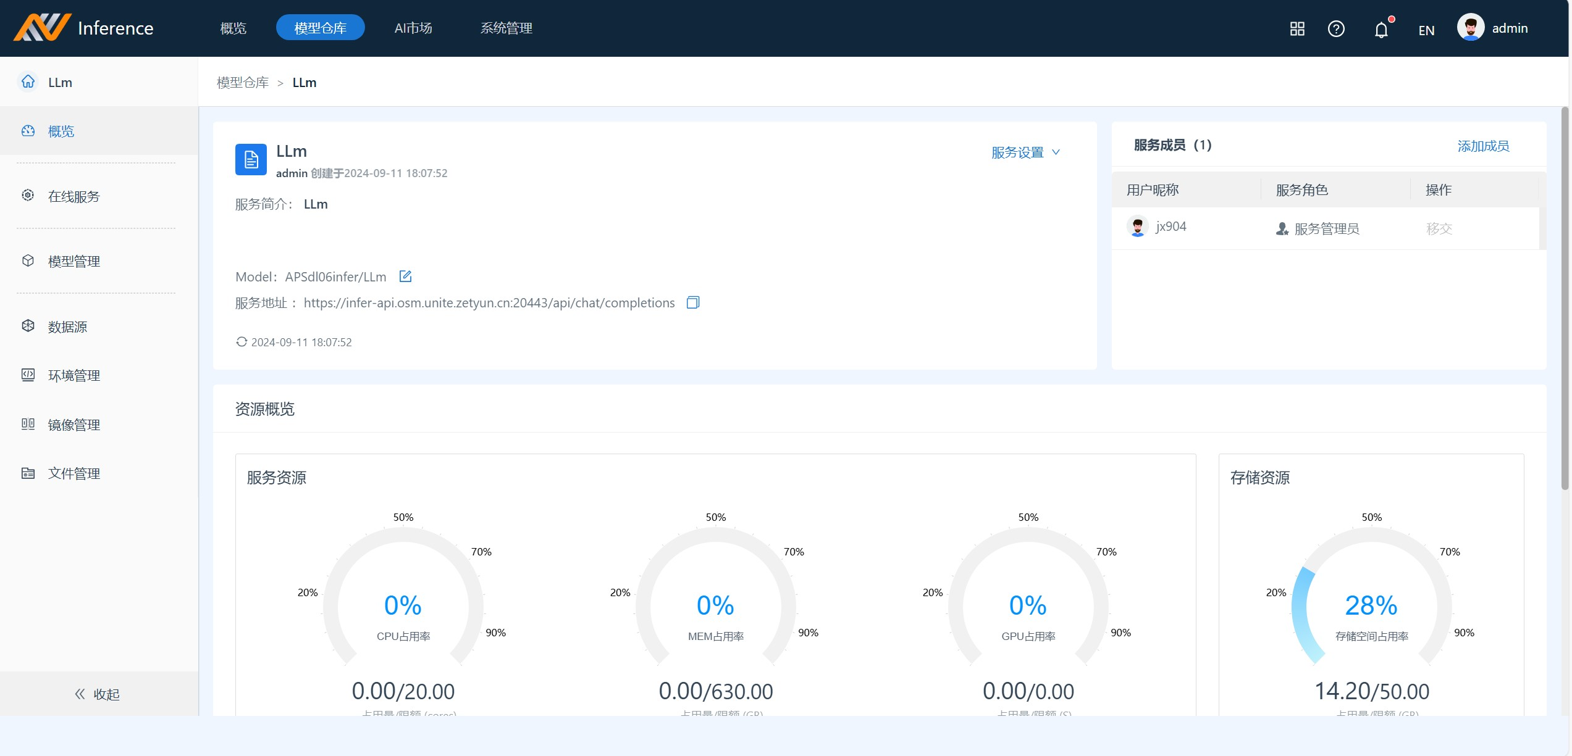Click the blue LLm document icon
Screen dimensions: 1572x756
click(x=251, y=160)
